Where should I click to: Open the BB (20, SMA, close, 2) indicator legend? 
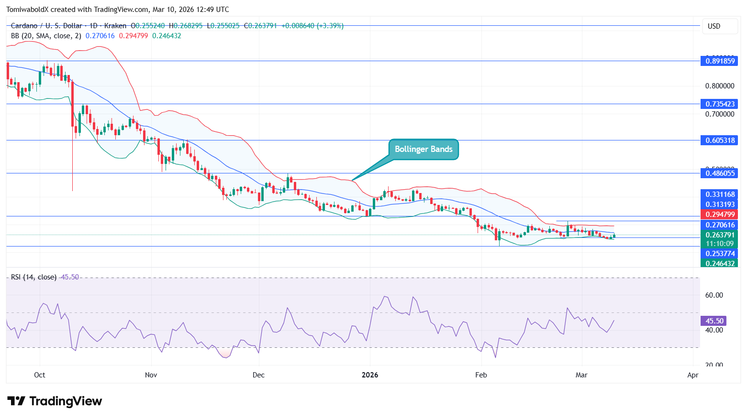coord(45,36)
